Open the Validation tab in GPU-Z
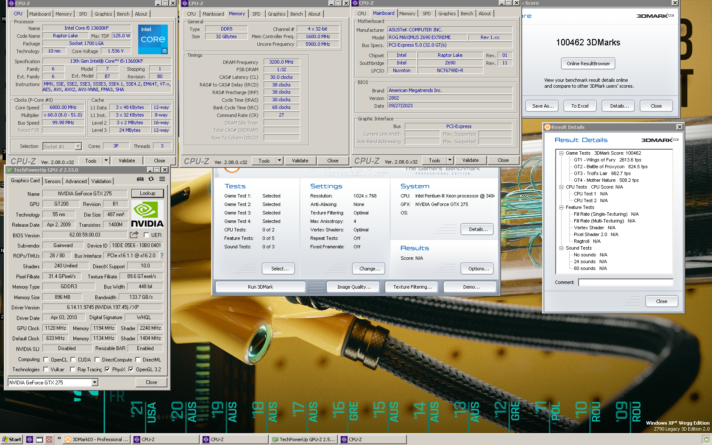Screen dimensions: 712x445 point(101,181)
